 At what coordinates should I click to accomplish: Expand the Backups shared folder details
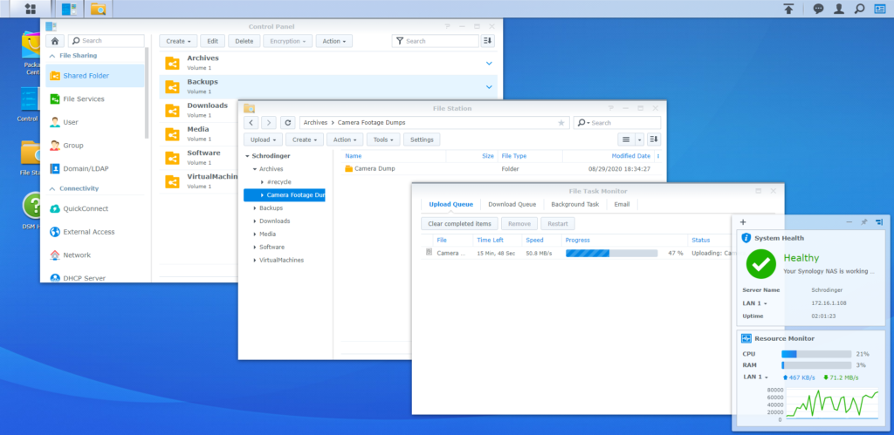tap(489, 86)
